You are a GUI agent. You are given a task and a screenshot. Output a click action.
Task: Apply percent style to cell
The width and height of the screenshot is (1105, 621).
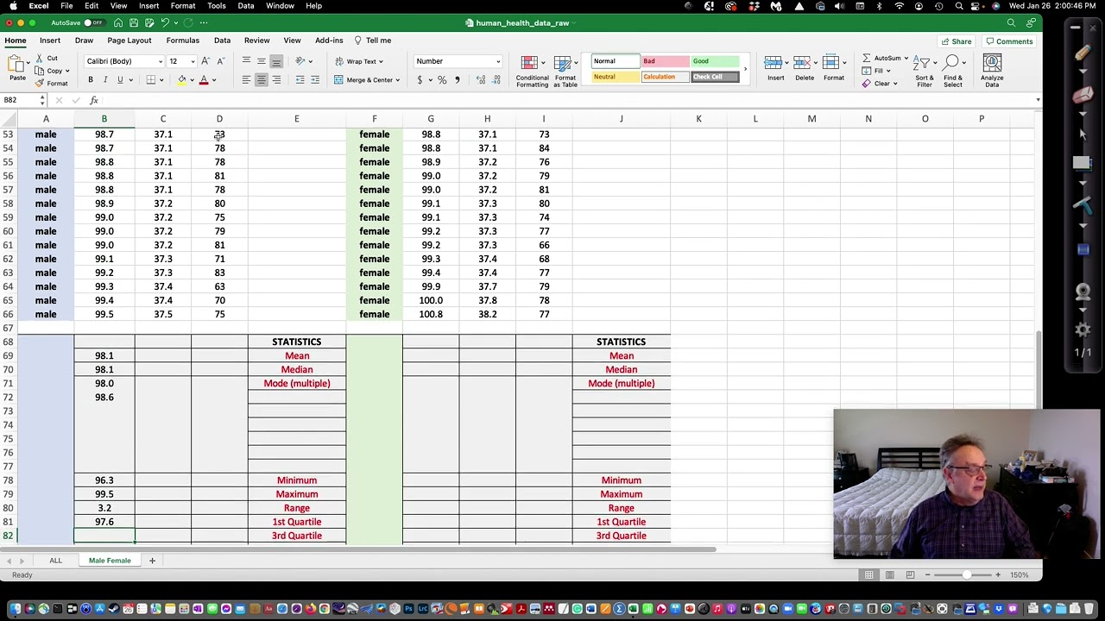click(442, 80)
